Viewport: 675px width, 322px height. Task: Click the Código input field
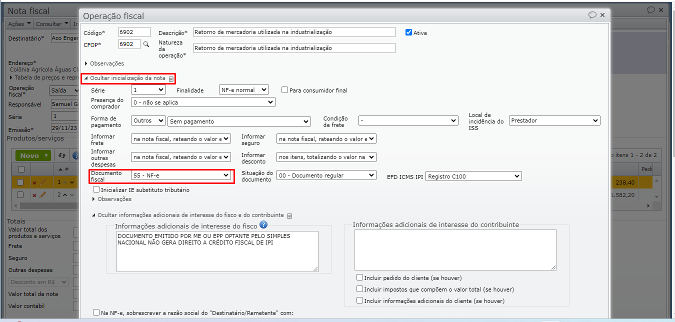134,32
